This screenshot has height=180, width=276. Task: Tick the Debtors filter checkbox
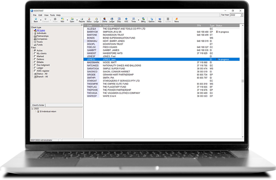tap(35, 59)
